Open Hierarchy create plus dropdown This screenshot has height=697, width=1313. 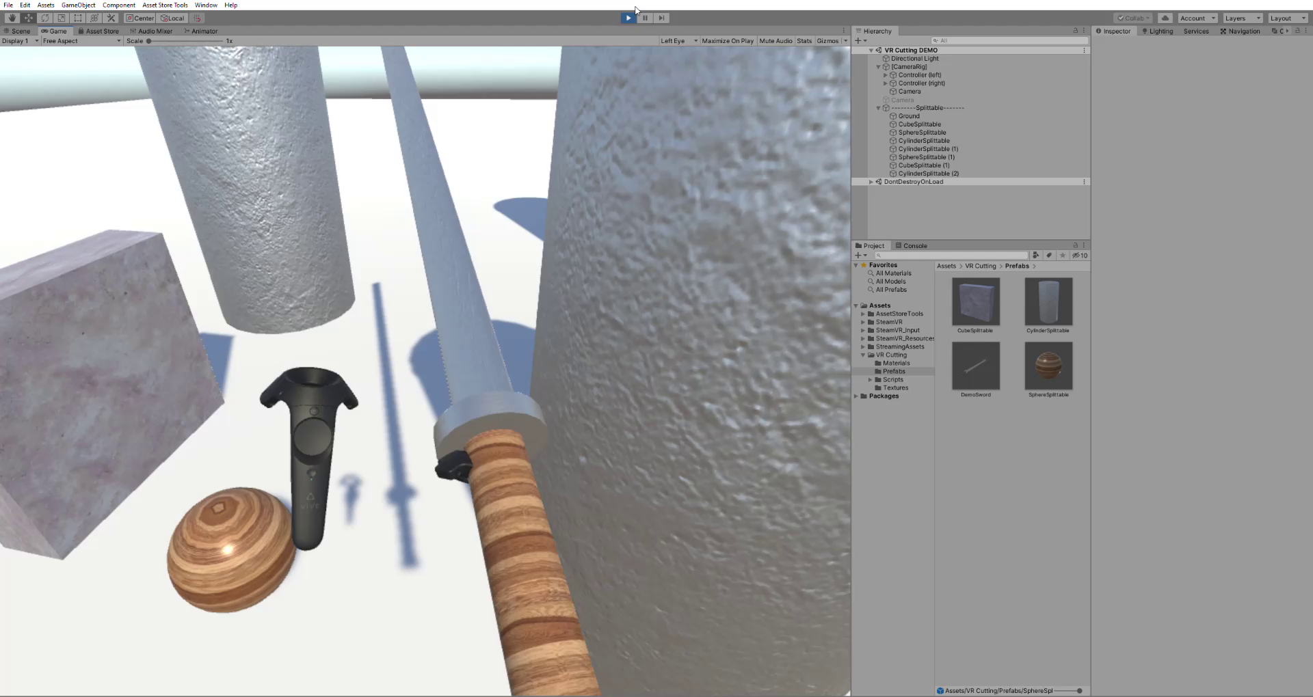[x=860, y=40]
